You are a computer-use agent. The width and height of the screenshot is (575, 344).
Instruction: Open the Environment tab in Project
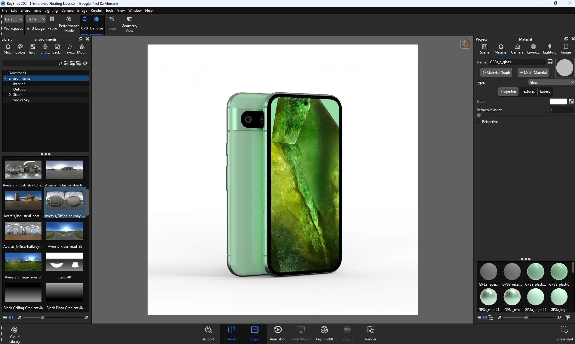click(533, 49)
